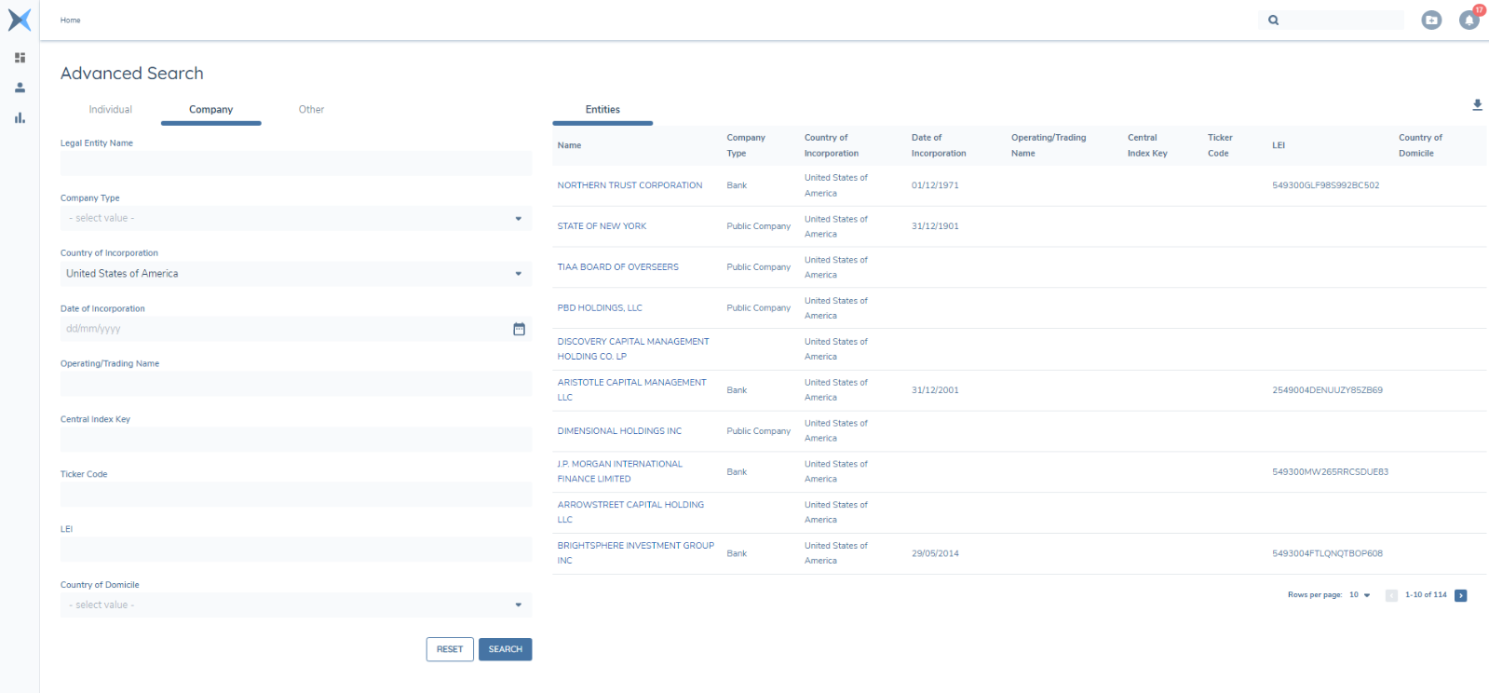Open the bar chart icon in the sidebar
Viewport: 1489px width, 693px height.
click(x=20, y=118)
